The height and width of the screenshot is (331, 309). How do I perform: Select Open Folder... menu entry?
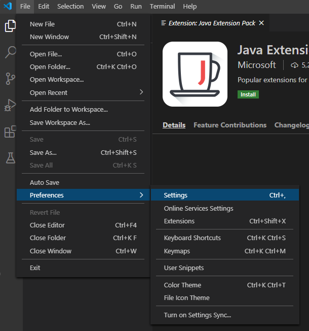83,67
